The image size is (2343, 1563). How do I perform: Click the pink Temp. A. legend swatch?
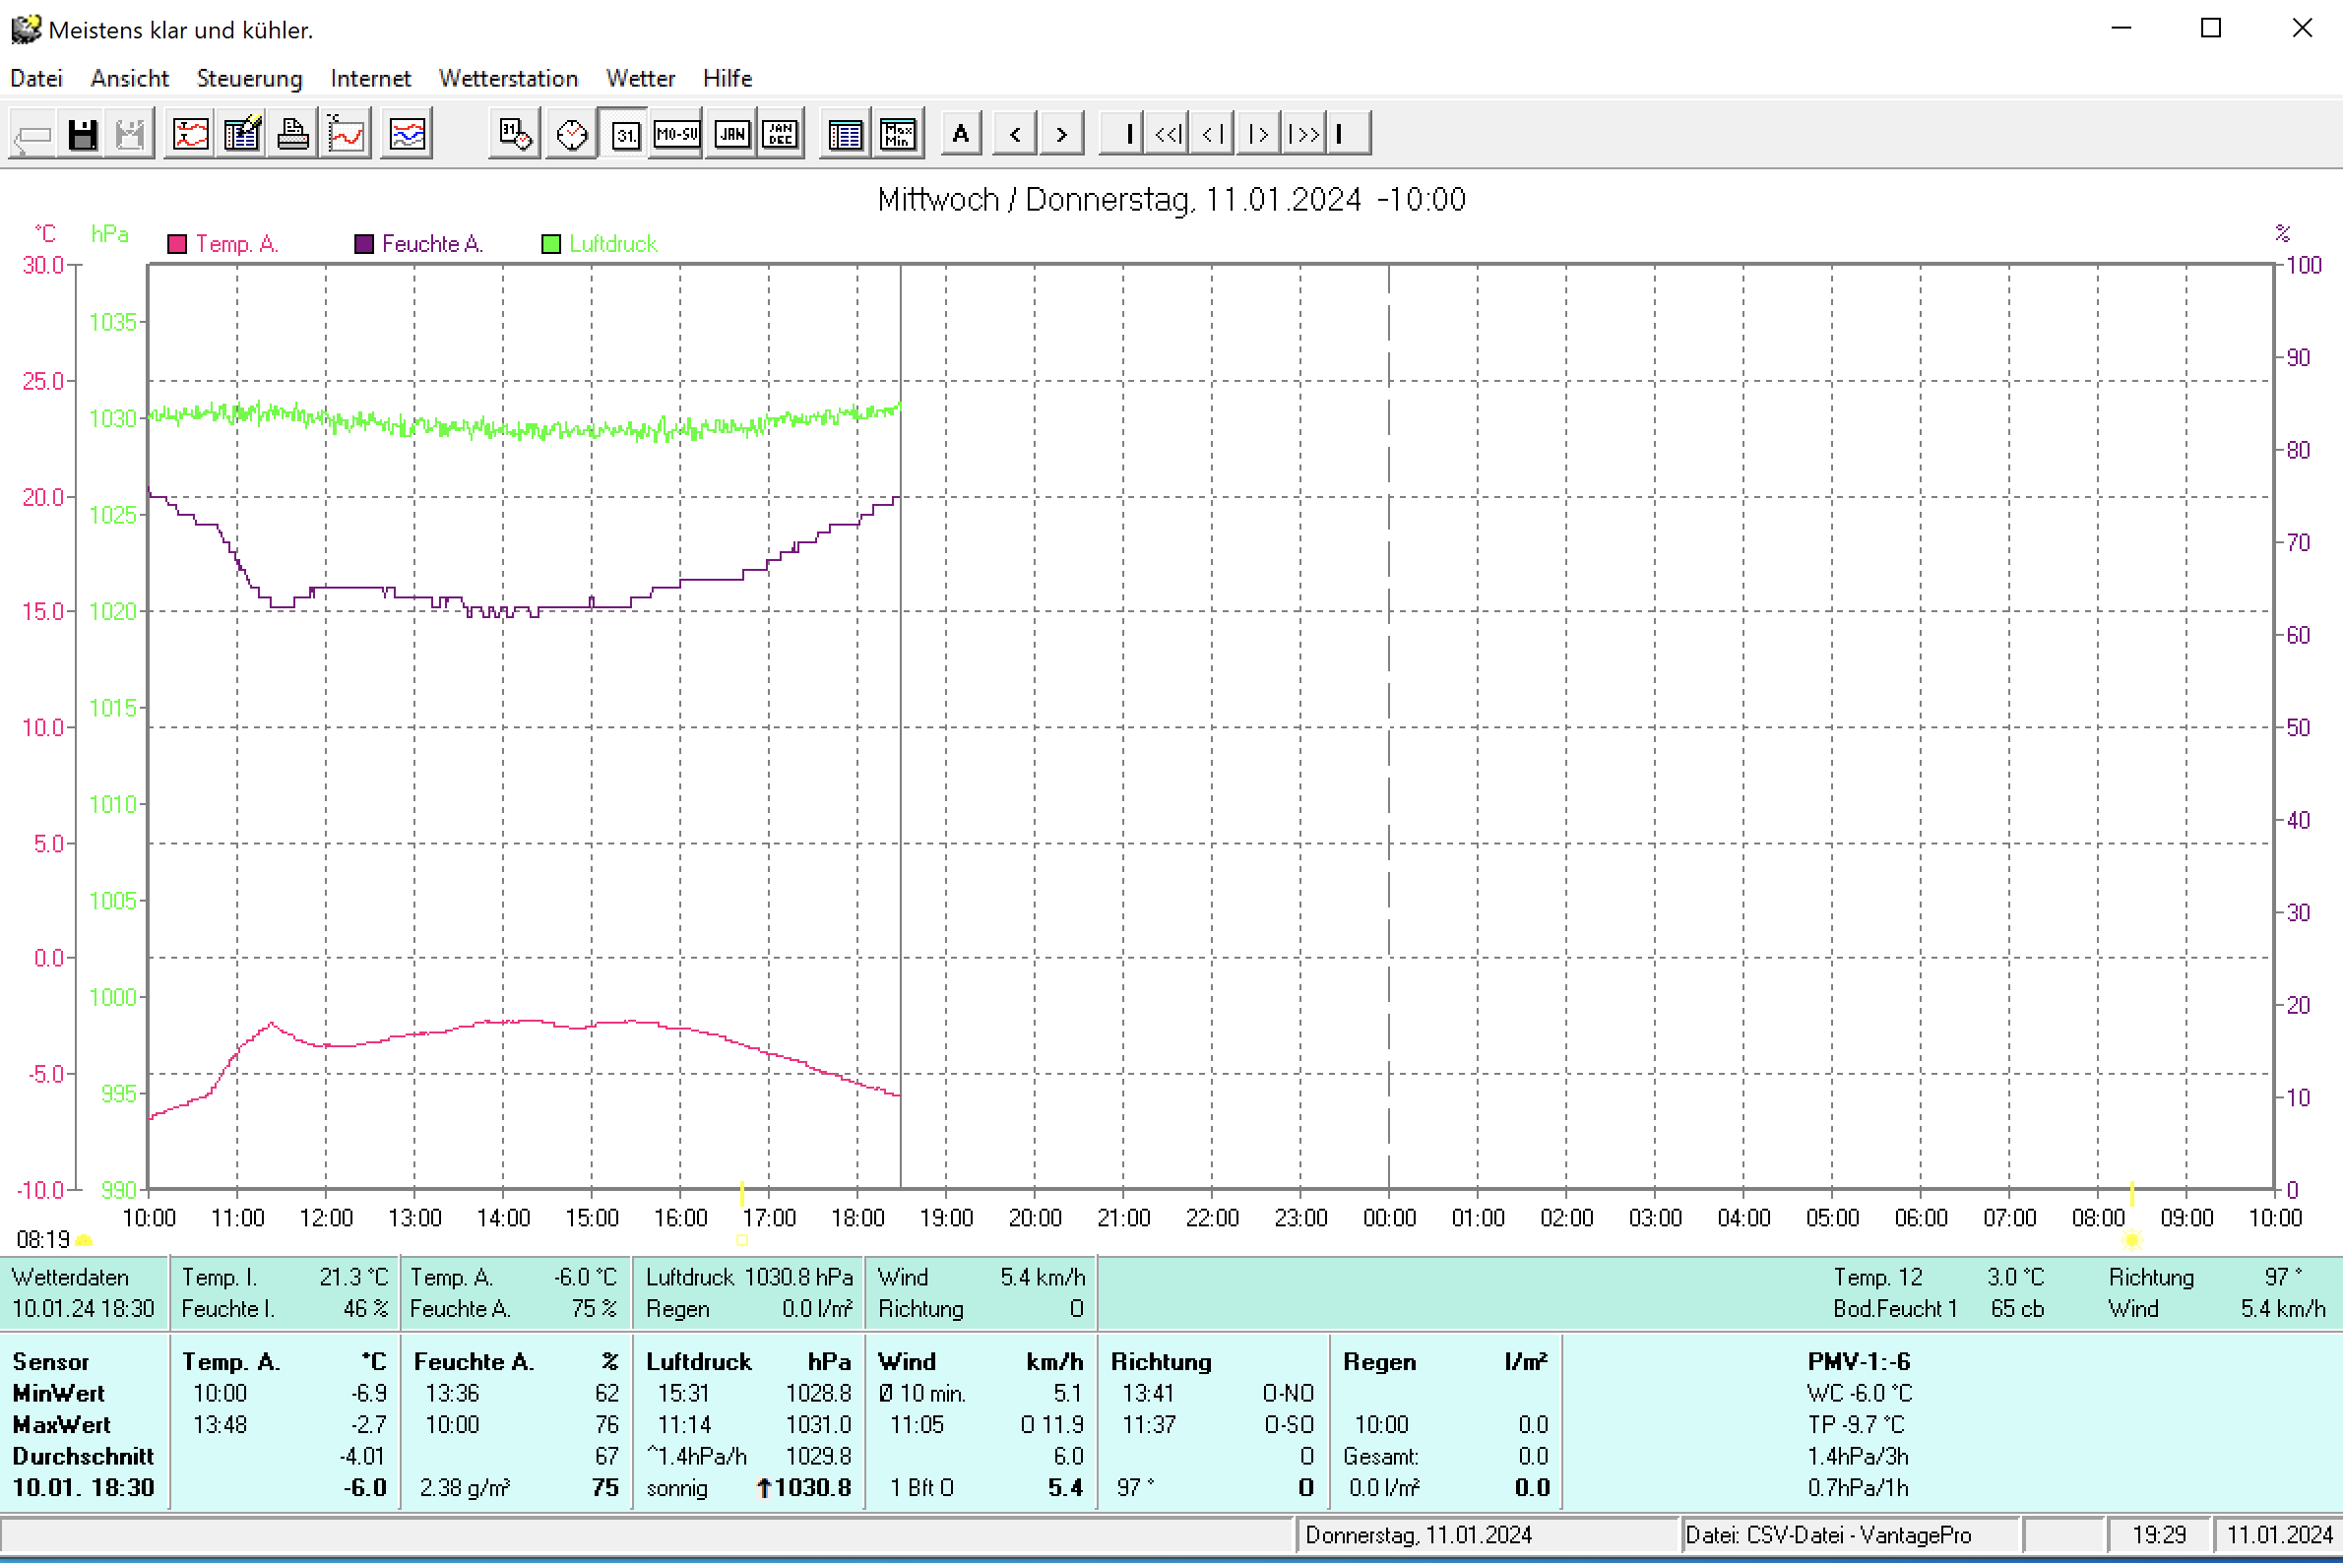[x=177, y=244]
